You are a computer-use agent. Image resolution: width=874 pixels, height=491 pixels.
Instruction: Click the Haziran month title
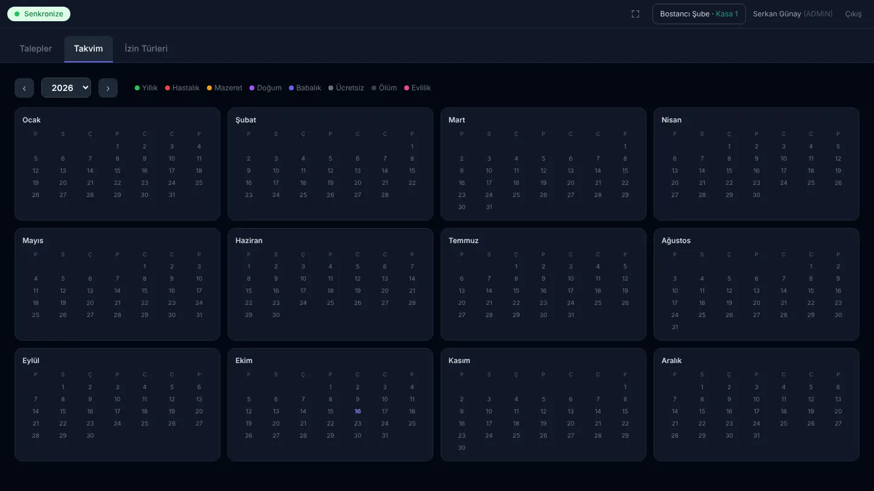(249, 241)
